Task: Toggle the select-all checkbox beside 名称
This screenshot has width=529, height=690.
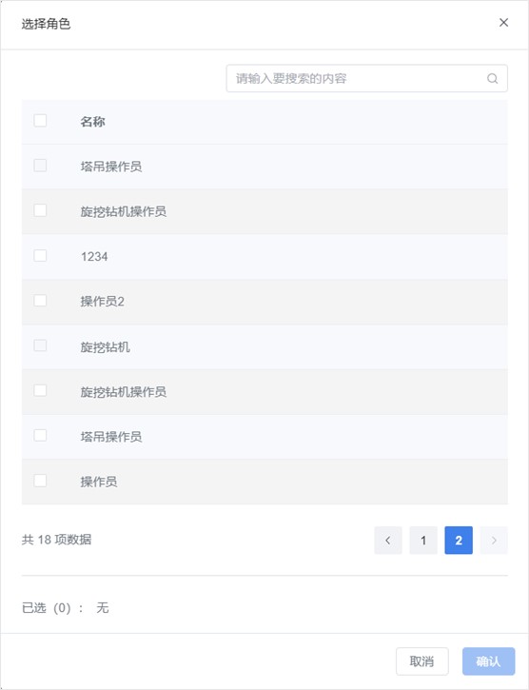Action: pos(40,121)
